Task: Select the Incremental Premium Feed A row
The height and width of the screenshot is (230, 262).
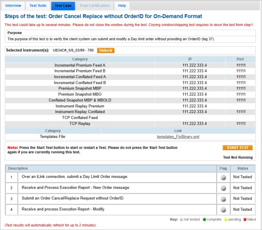Action: pyautogui.click(x=80, y=65)
